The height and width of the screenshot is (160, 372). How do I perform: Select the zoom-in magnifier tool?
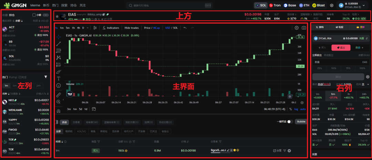[59, 102]
